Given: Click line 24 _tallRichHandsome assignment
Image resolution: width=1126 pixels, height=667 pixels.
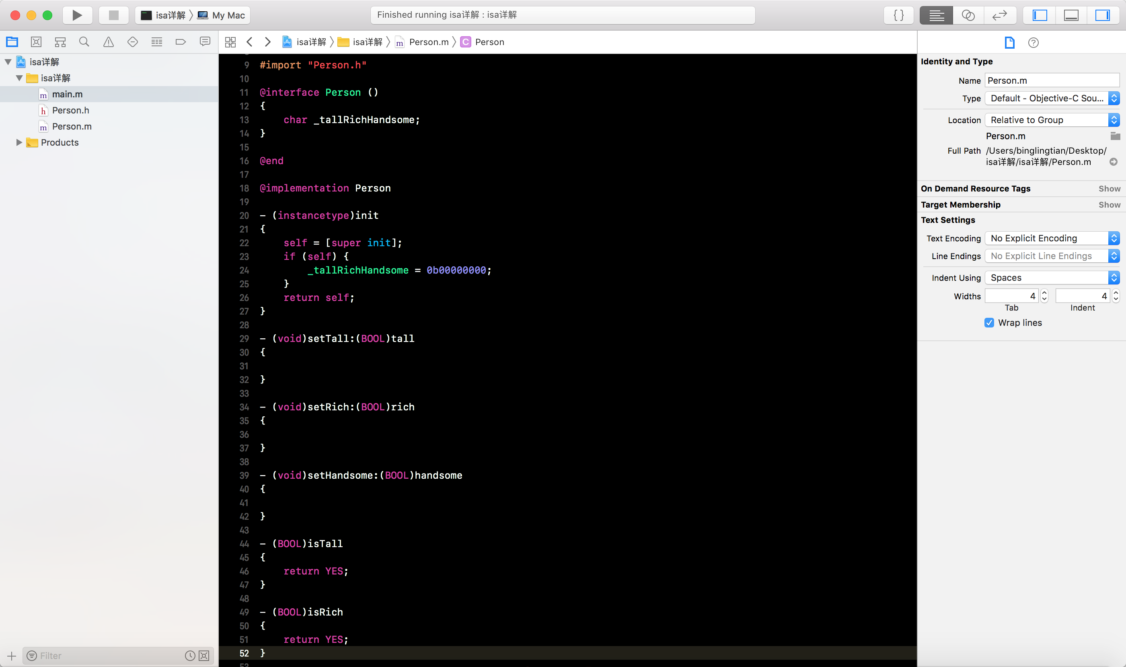Looking at the screenshot, I should pyautogui.click(x=399, y=270).
